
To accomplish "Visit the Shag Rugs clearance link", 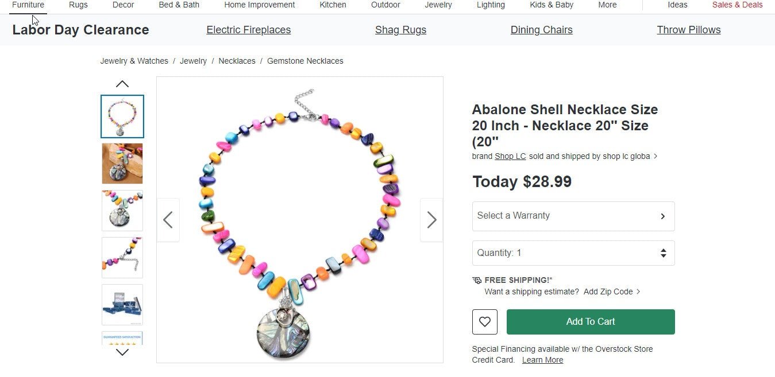I will click(x=400, y=30).
